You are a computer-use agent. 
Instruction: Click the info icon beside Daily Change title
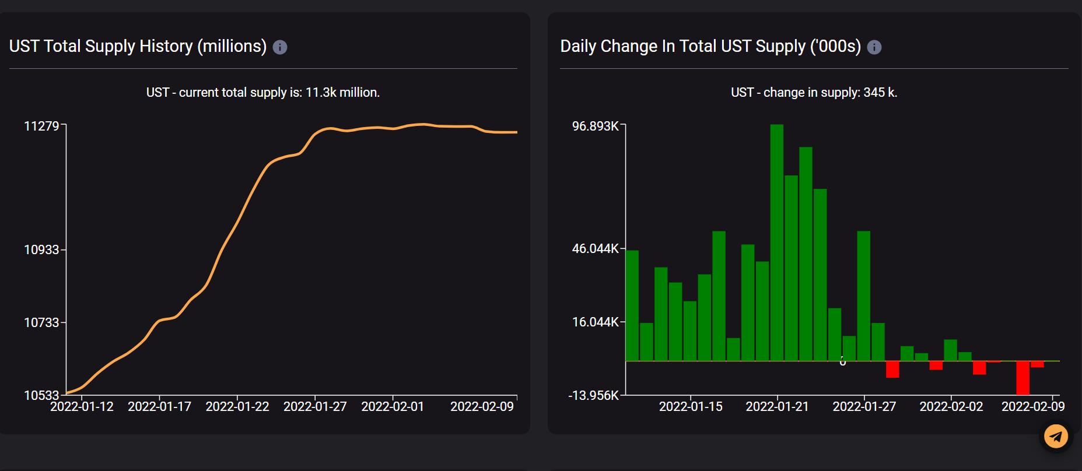coord(874,47)
